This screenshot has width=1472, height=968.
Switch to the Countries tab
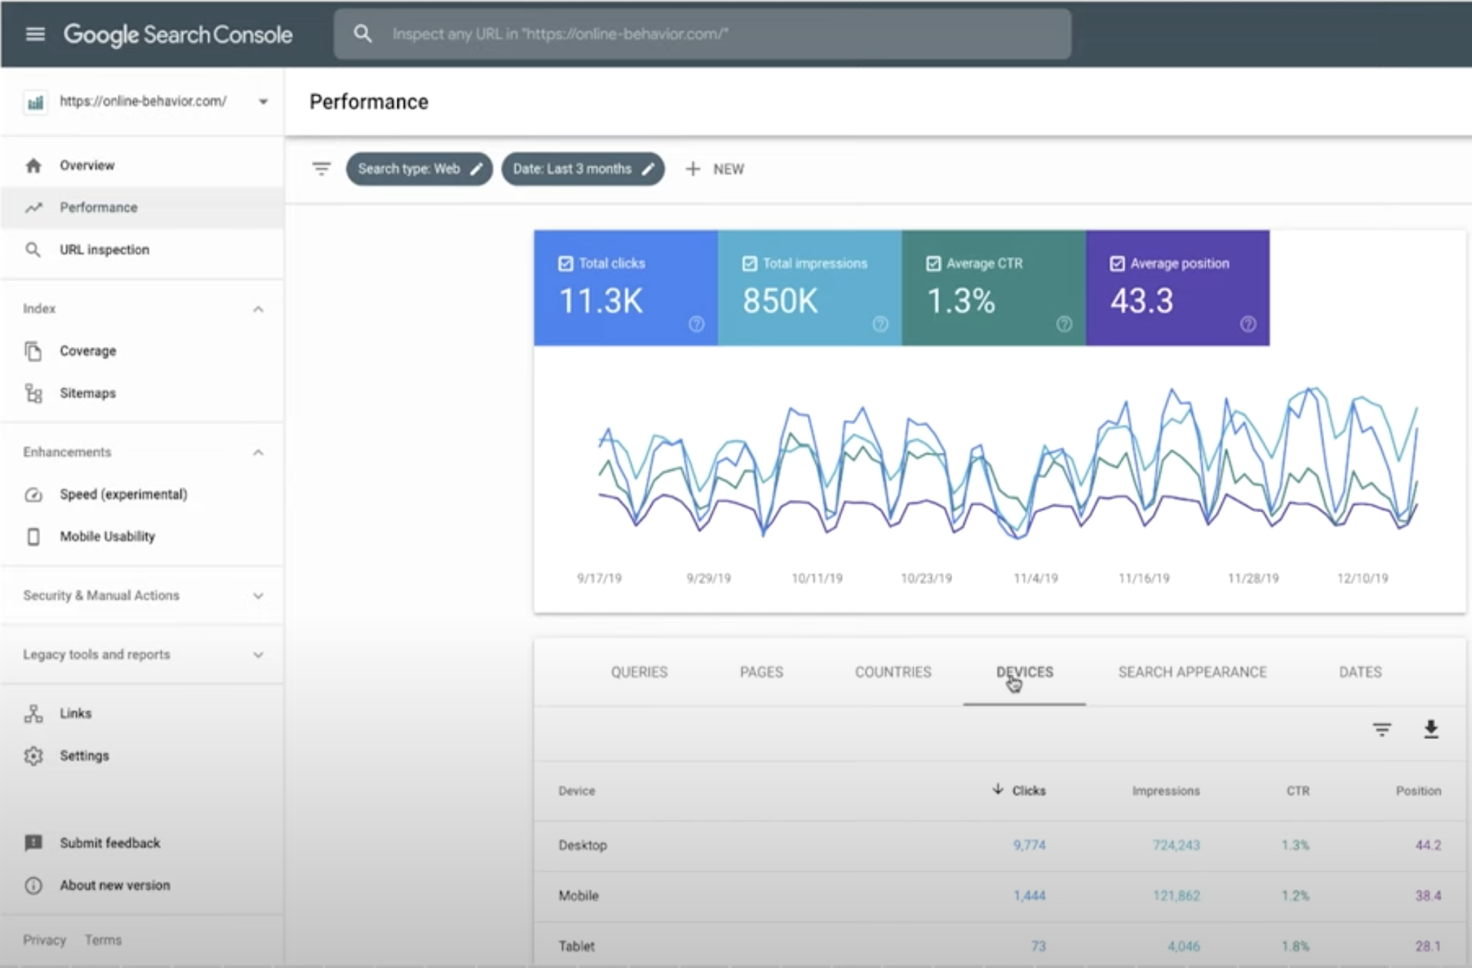click(x=893, y=672)
